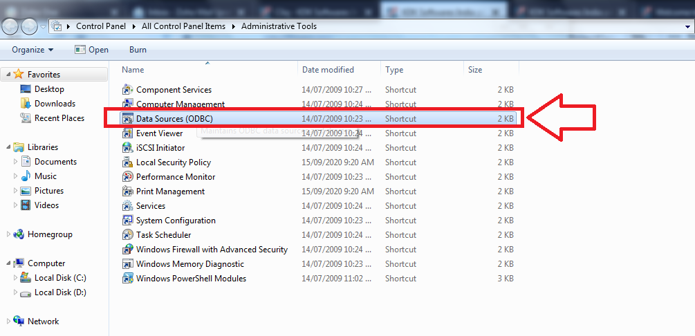Image resolution: width=695 pixels, height=336 pixels.
Task: Select the Event Viewer shortcut icon
Action: [x=128, y=133]
